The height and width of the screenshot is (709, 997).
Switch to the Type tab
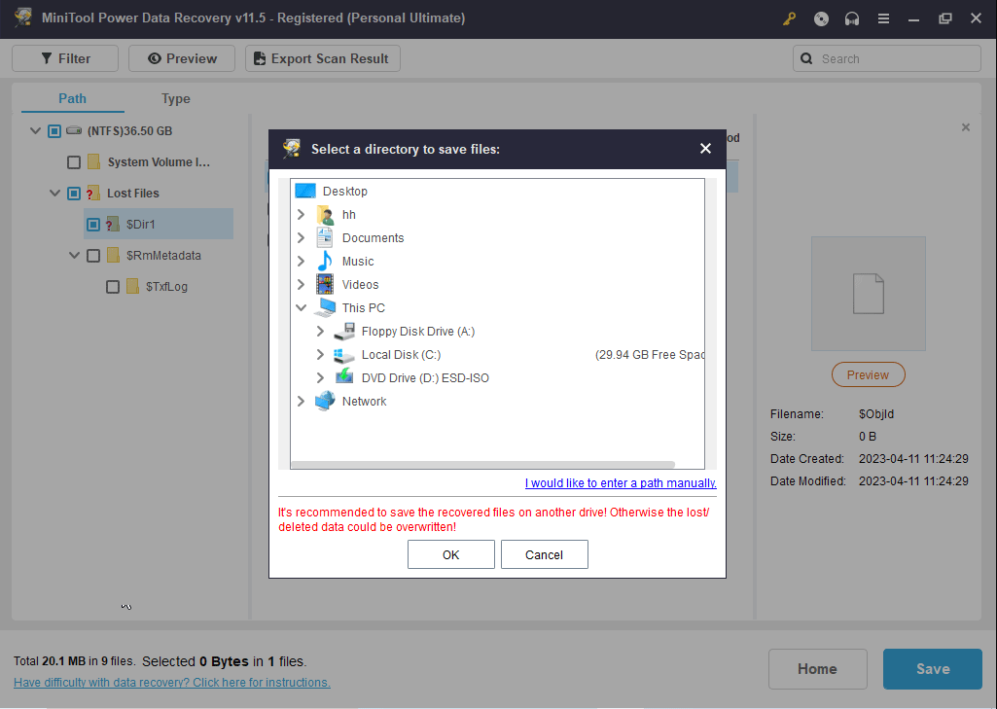[175, 98]
